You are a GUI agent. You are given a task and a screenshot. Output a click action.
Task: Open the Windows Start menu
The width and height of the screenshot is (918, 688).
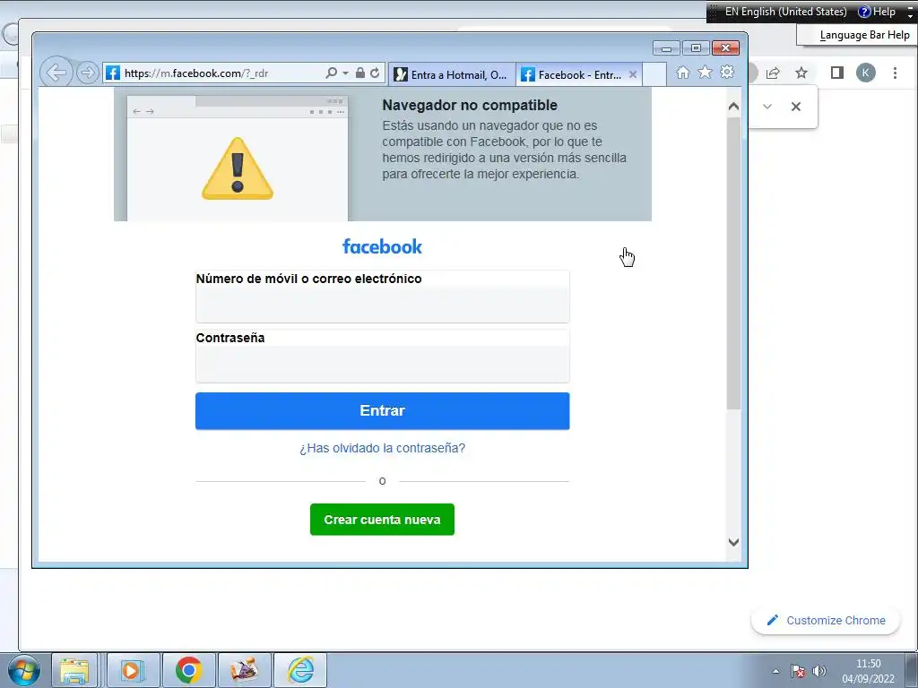(x=24, y=670)
